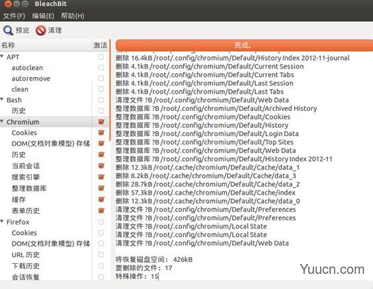Click the Cache/data_2 log line
The width and height of the screenshot is (373, 289).
coord(208,184)
